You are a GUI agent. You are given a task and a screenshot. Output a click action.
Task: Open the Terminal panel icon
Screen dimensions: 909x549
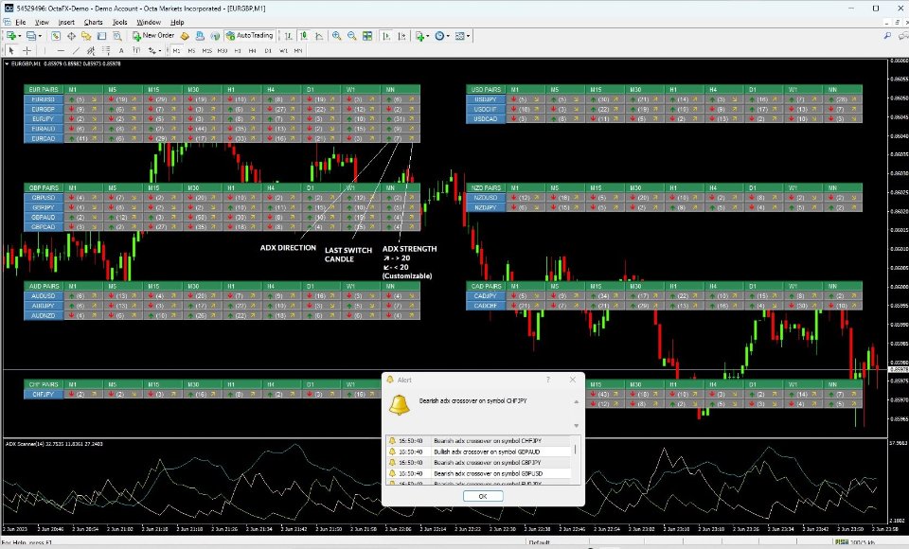tap(101, 36)
